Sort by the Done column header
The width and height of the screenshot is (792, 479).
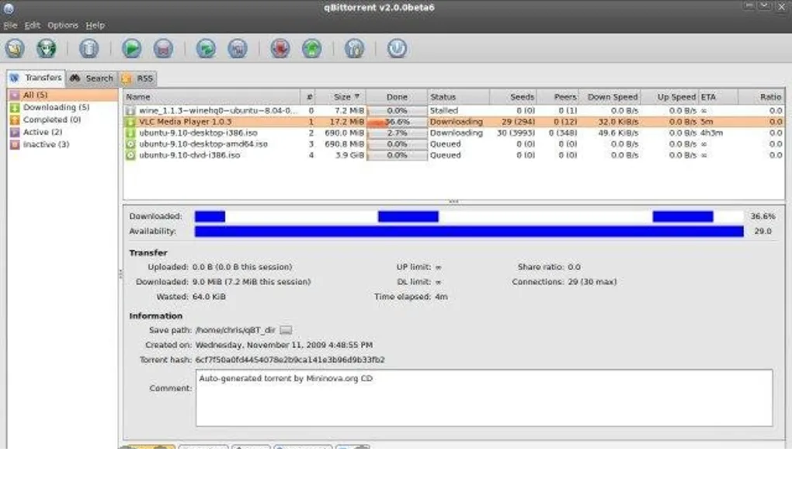[397, 97]
